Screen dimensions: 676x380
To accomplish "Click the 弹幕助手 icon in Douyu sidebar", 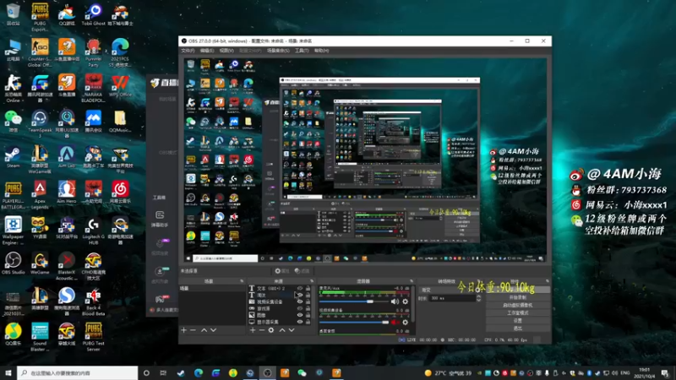I will pos(160,219).
